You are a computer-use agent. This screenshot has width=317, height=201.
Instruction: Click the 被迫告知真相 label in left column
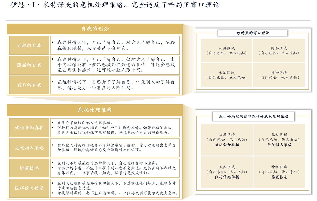click(29, 128)
